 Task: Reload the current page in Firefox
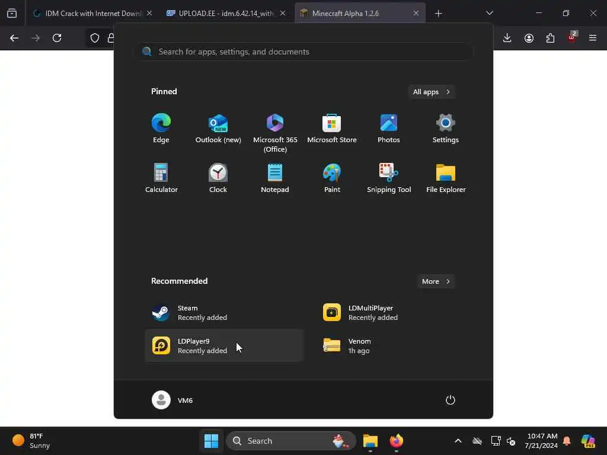point(57,38)
